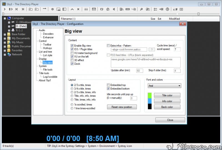This screenshot has width=222, height=150.
Task: Toggle the tree panel layout toolbar icon
Action: tap(64, 9)
